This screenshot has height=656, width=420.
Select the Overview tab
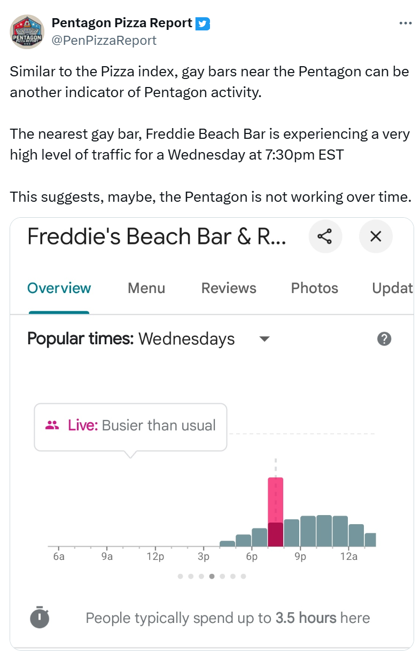point(59,288)
